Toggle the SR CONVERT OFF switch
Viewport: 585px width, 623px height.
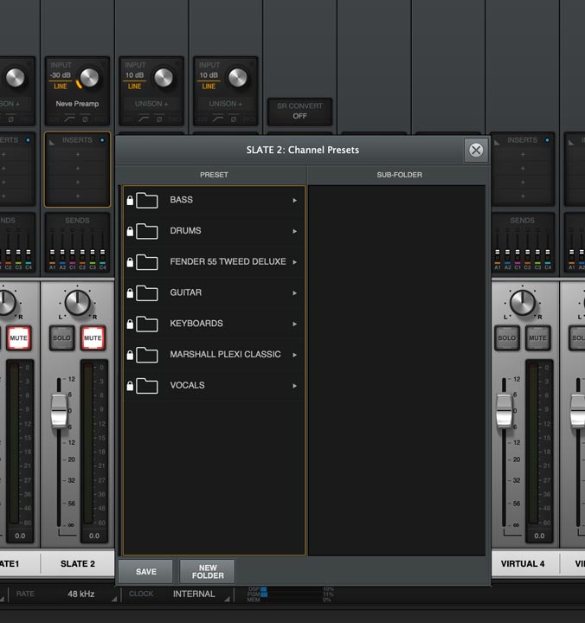pyautogui.click(x=299, y=112)
